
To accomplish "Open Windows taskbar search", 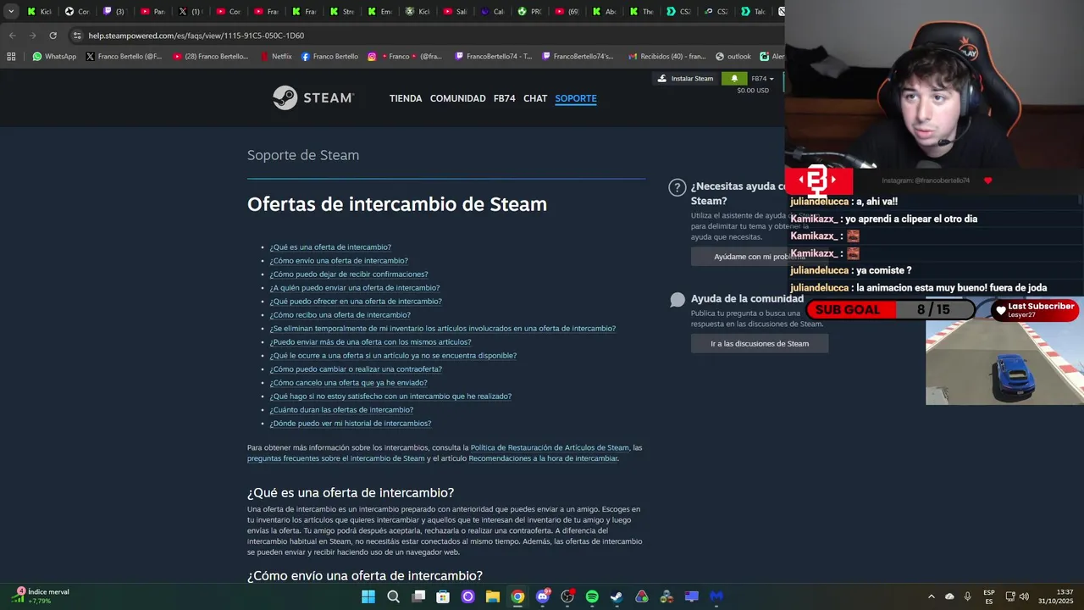I will click(393, 596).
